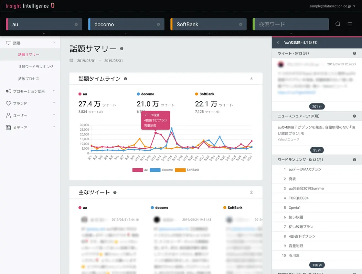This screenshot has width=362, height=274.
Task: Click the search magnifier icon in top bar
Action: coord(338,24)
